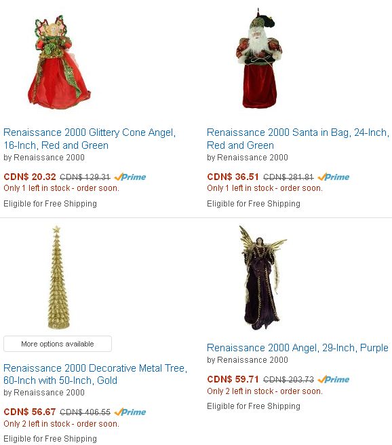Click CDN$ 56.67 price of Metal Tree
This screenshot has height=445, width=392.
click(x=30, y=412)
